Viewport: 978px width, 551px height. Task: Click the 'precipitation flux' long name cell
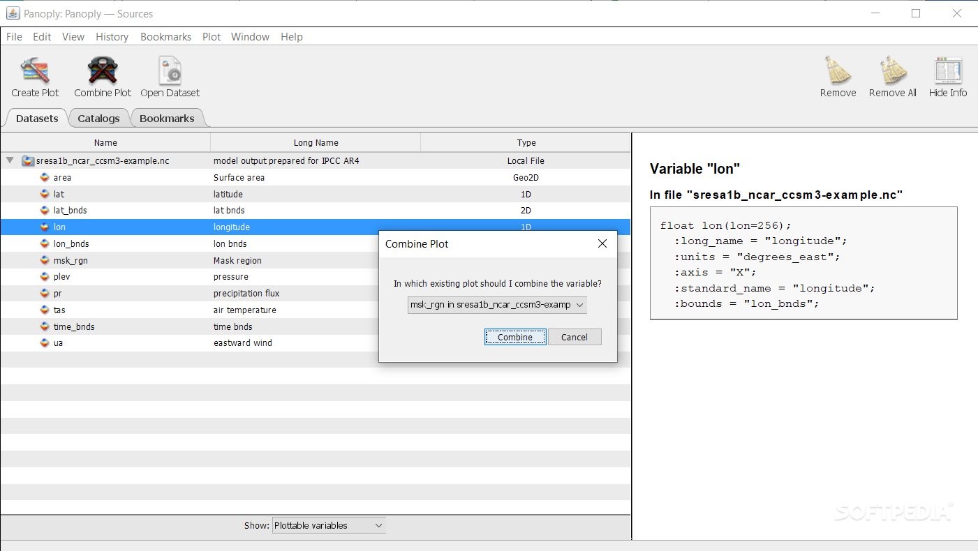click(x=246, y=293)
